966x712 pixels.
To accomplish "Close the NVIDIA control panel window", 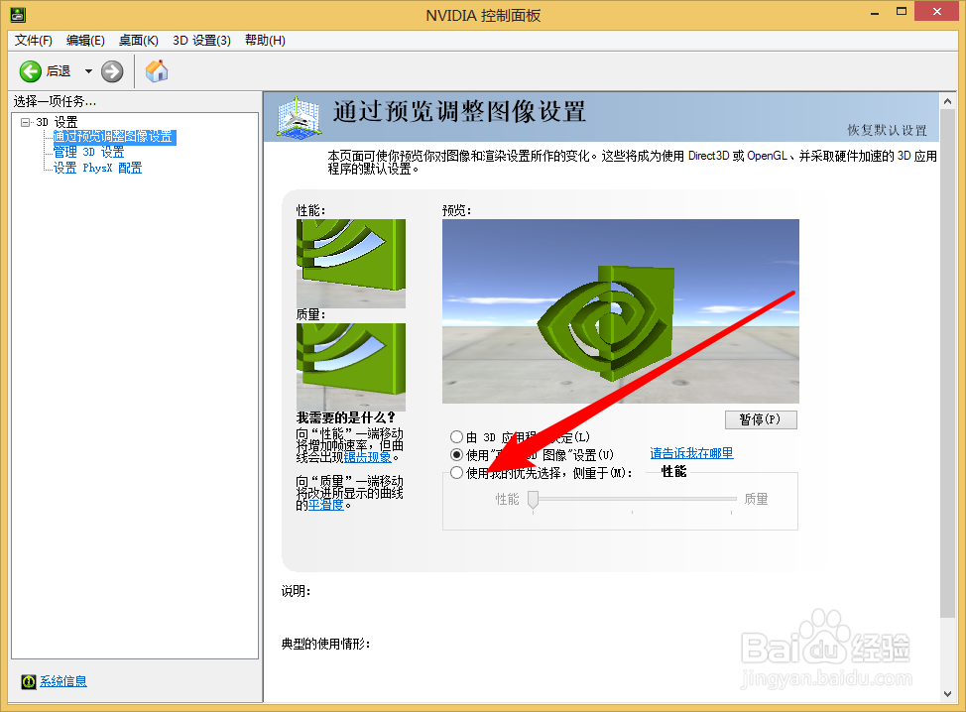I will 937,12.
